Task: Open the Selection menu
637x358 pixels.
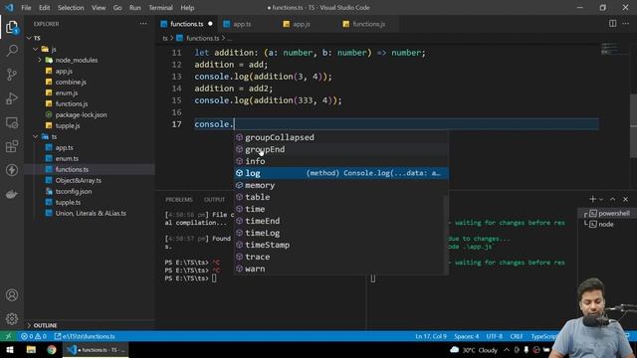Action: (x=71, y=8)
